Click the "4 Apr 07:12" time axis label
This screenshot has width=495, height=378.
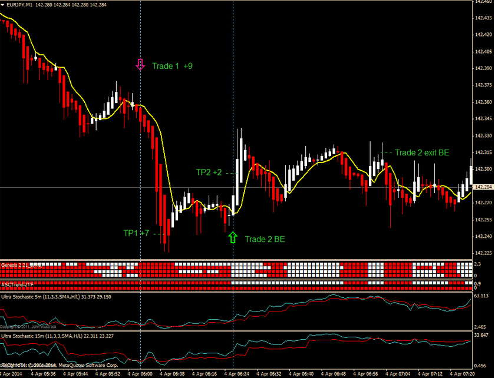[x=430, y=374]
